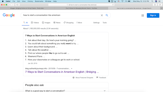The image size is (163, 92).
Task: Open the Safari share menu
Action: tap(155, 5)
